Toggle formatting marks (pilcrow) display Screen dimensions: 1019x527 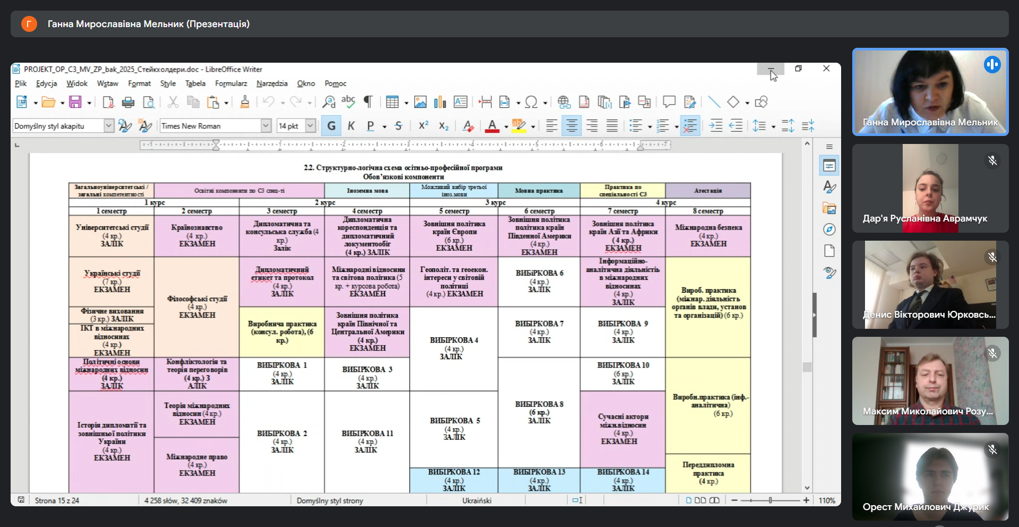click(367, 102)
